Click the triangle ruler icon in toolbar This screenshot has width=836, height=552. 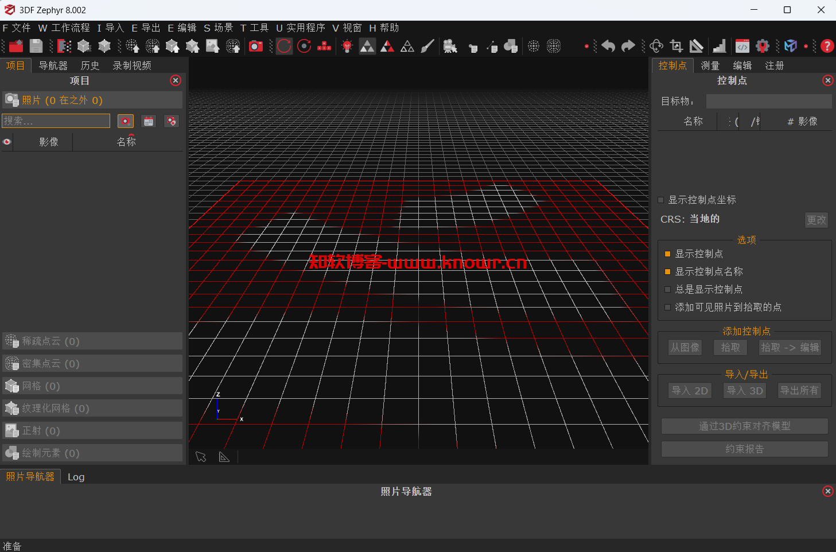697,46
